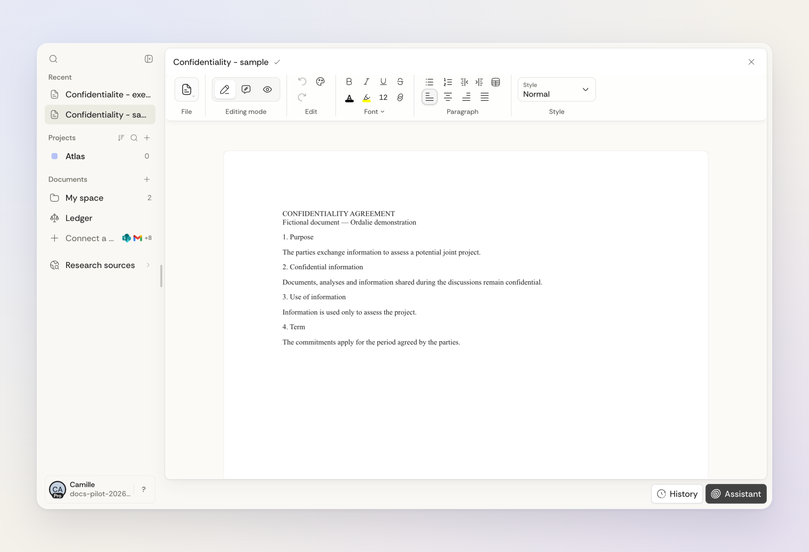This screenshot has height=552, width=809.
Task: Expand Research sources chevron
Action: pyautogui.click(x=148, y=265)
